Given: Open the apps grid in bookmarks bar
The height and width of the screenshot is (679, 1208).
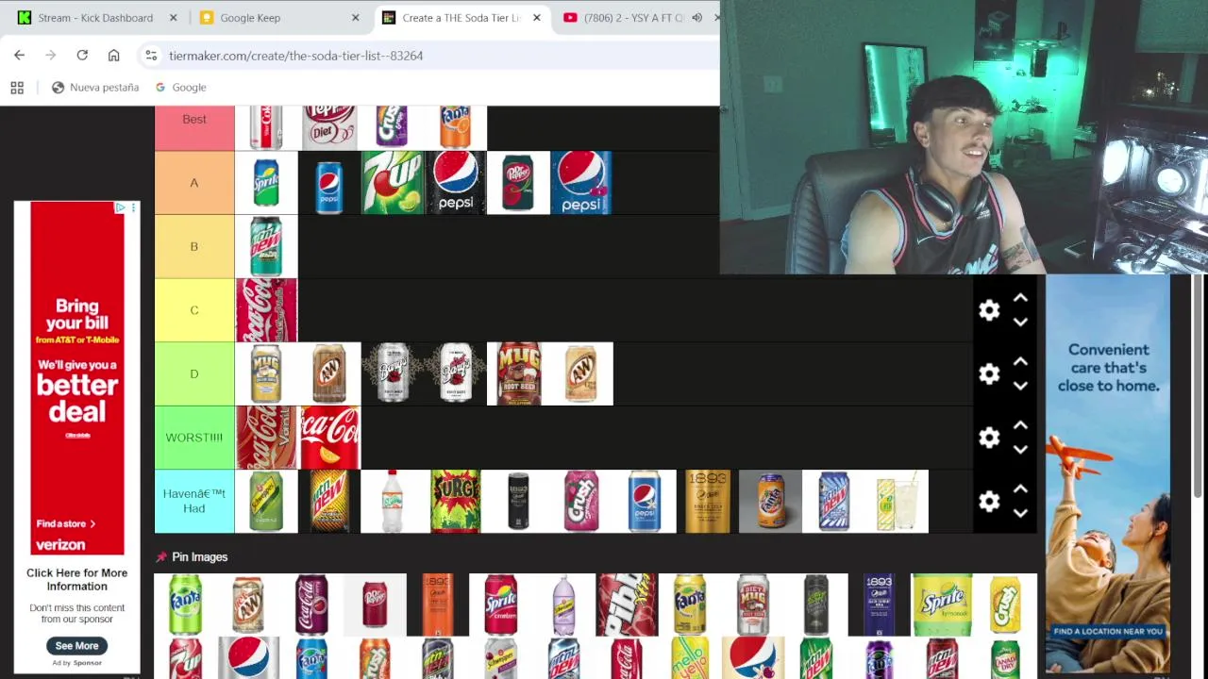Looking at the screenshot, I should point(17,88).
